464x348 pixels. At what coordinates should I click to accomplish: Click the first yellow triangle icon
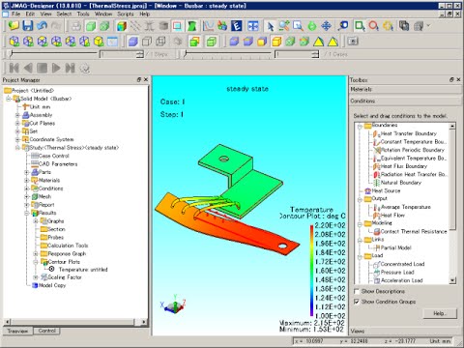click(318, 42)
